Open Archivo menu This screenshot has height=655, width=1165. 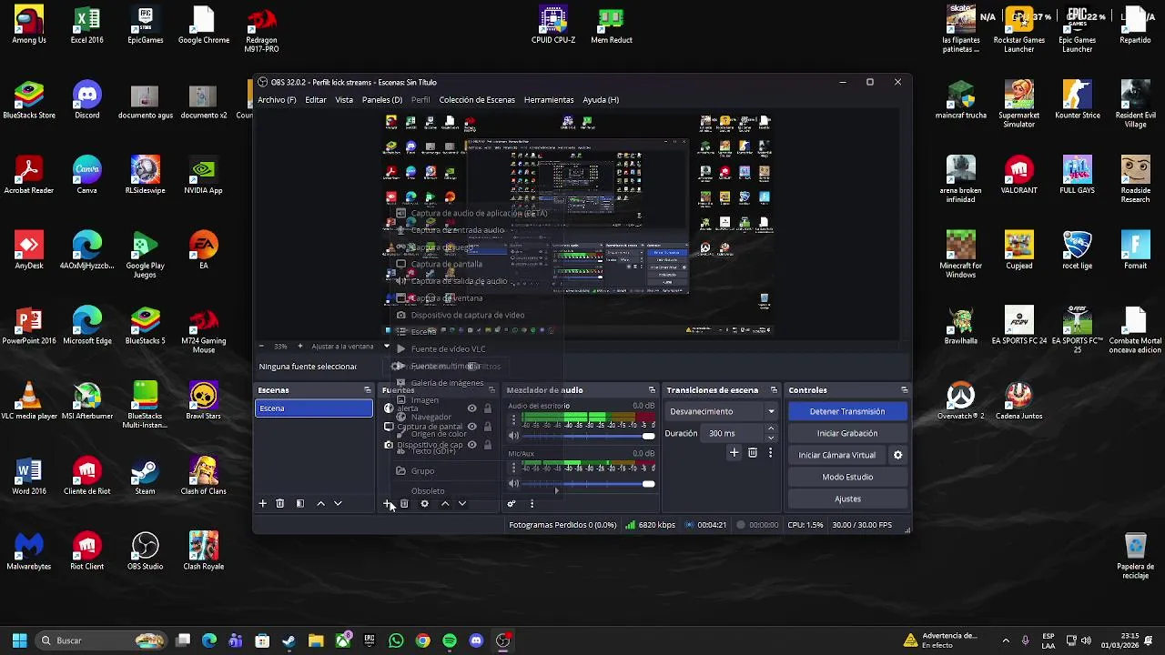(x=277, y=100)
